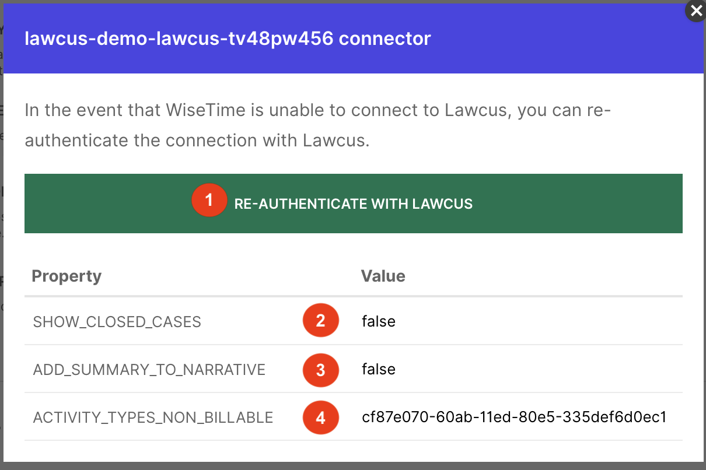Screen dimensions: 706x470
Task: Click the badge inside the green banner
Action: (209, 200)
